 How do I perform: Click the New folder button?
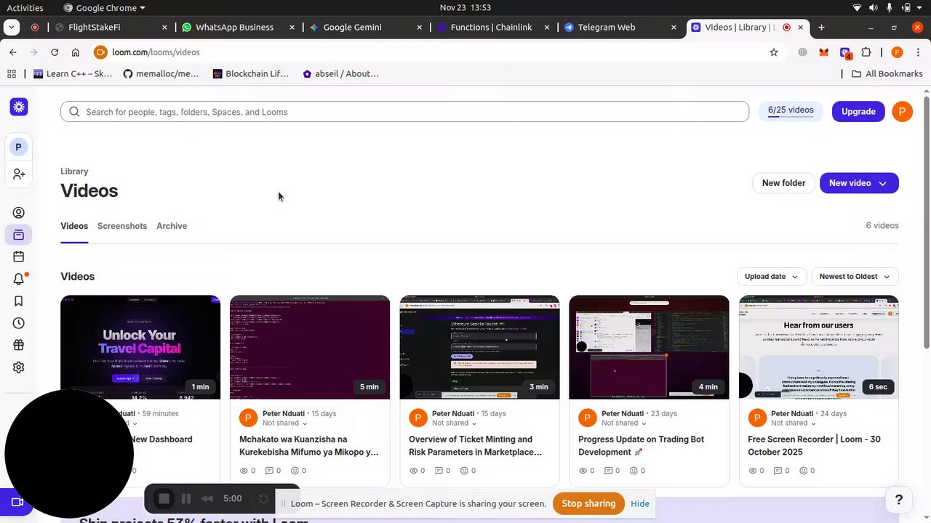click(783, 183)
